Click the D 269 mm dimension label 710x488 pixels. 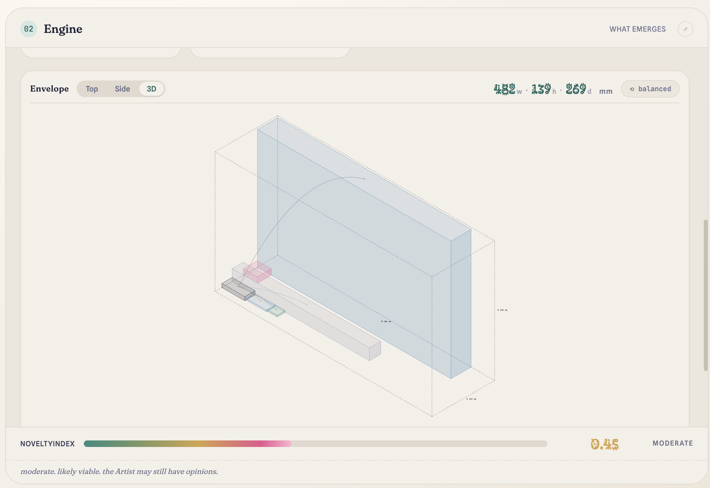pyautogui.click(x=503, y=310)
